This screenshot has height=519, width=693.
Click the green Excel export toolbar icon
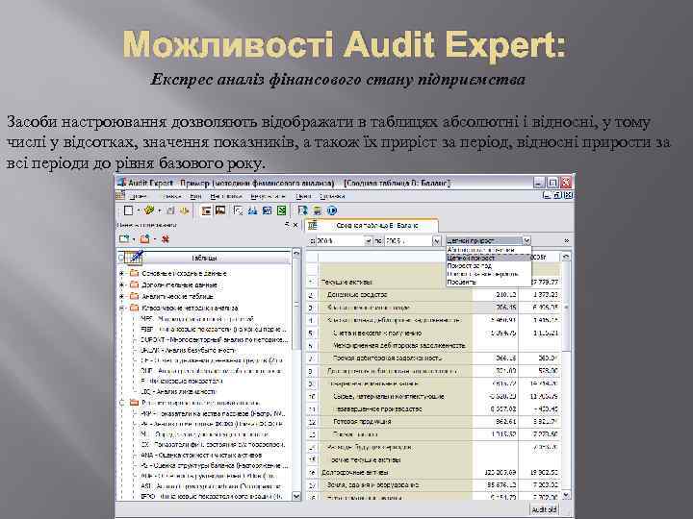click(281, 210)
